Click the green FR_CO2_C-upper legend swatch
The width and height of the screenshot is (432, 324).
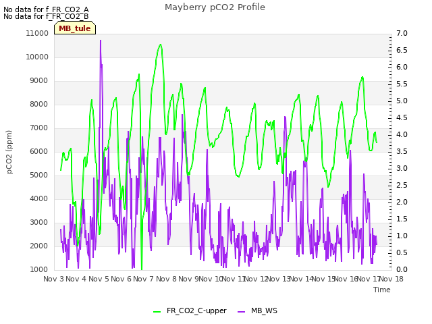[157, 311]
